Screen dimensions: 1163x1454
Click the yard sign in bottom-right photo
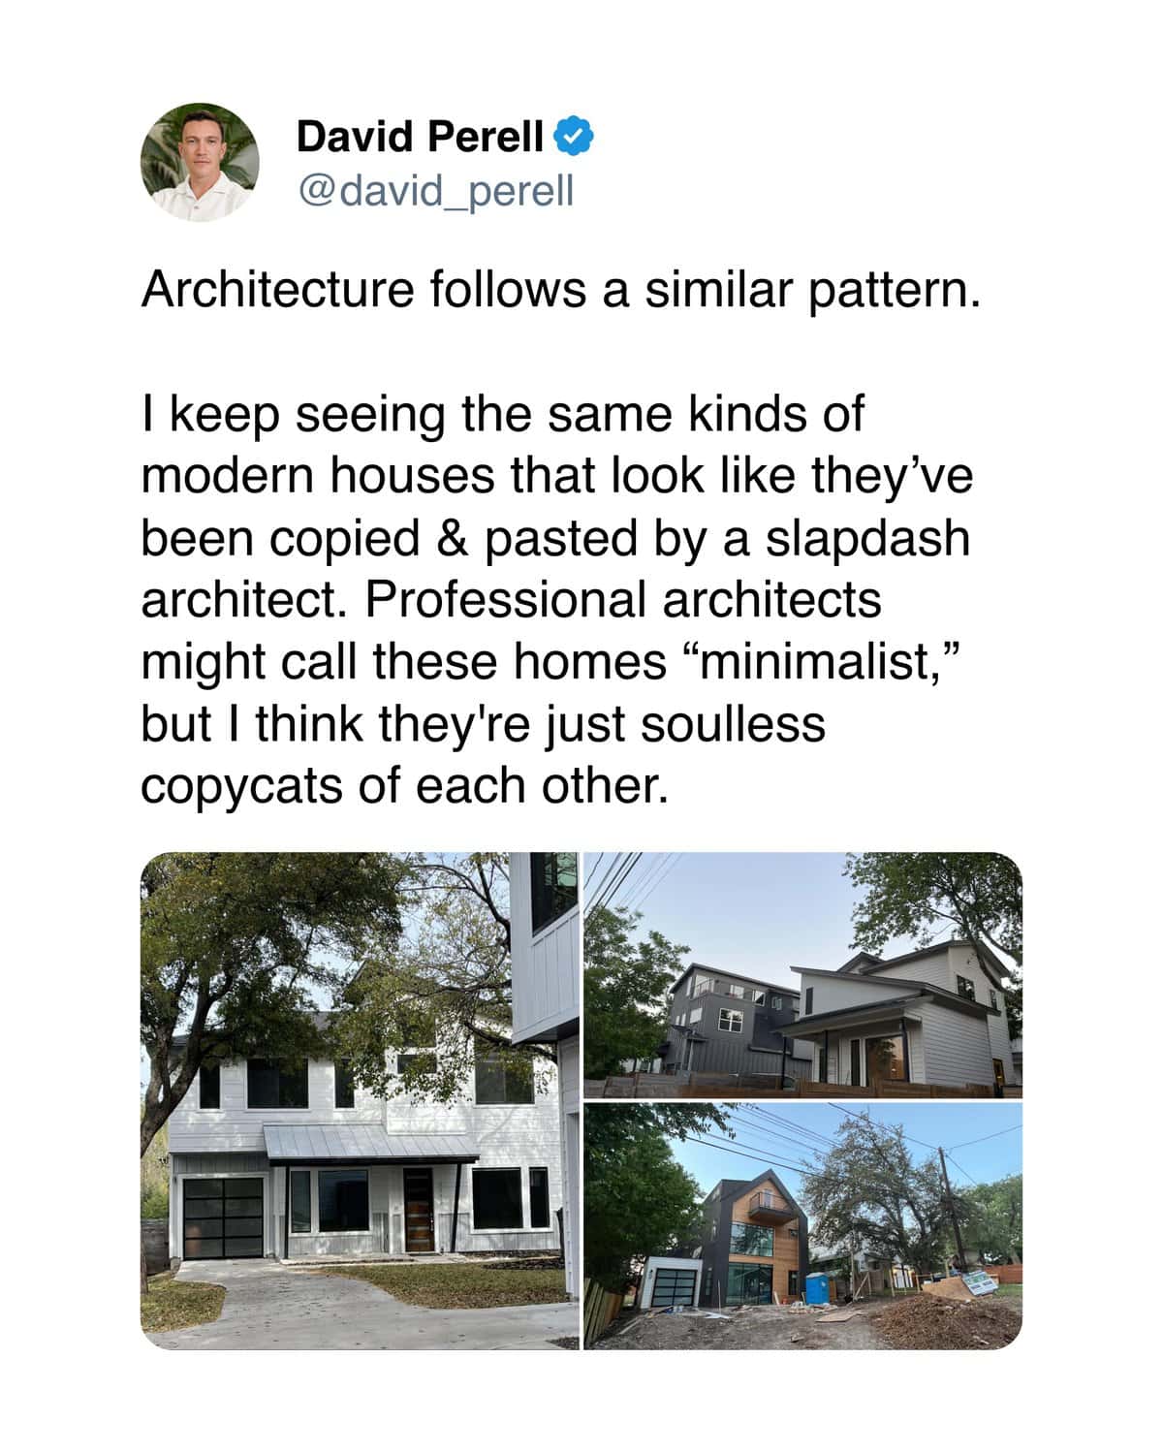point(979,1283)
